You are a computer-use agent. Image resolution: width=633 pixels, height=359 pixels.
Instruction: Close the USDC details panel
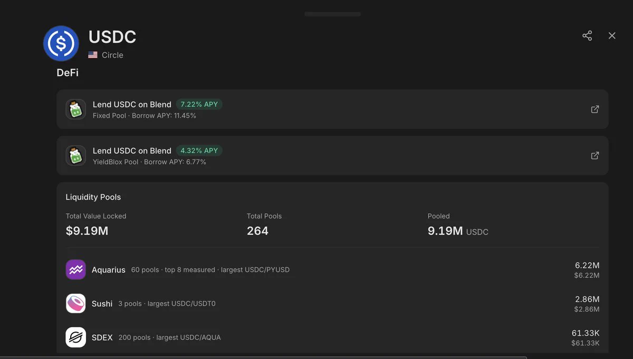pyautogui.click(x=612, y=36)
